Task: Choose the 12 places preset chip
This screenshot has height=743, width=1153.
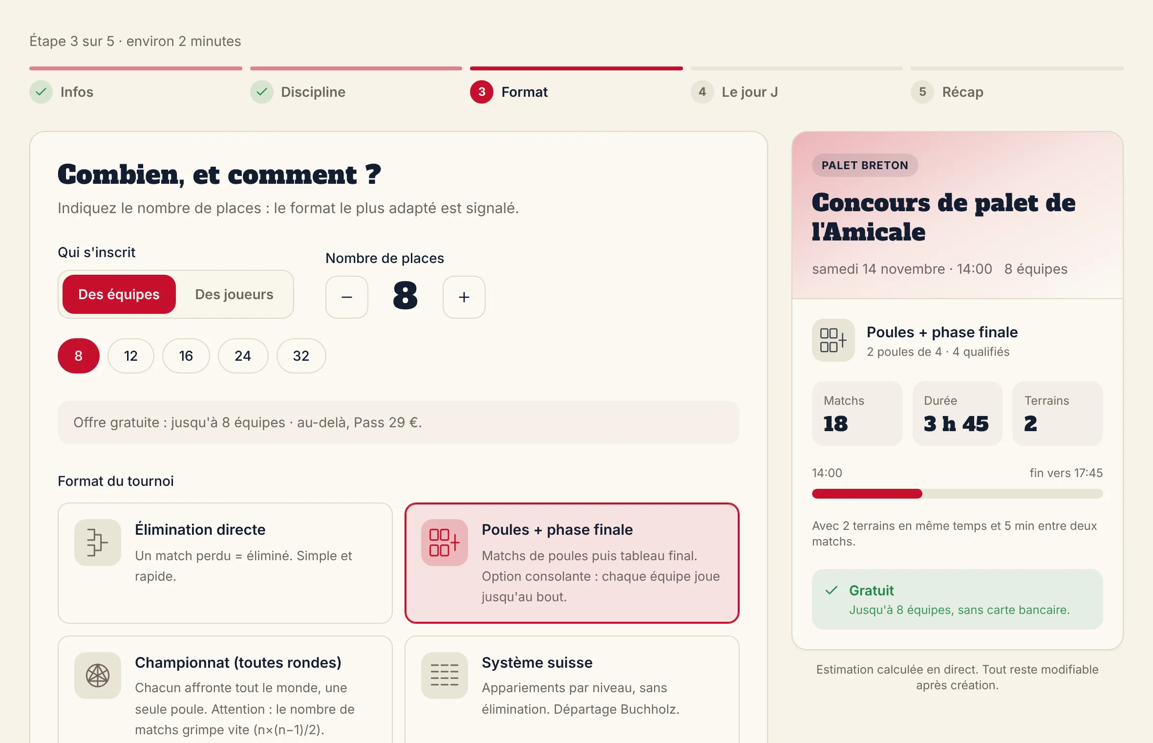Action: (130, 356)
